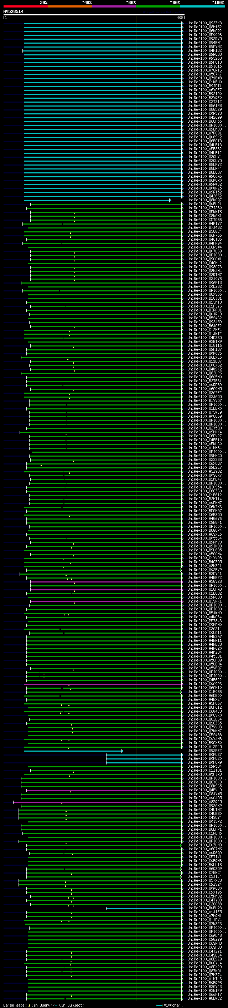
Task: Click hit label UniRef100_Q9ZPE2
Action: tap(204, 751)
